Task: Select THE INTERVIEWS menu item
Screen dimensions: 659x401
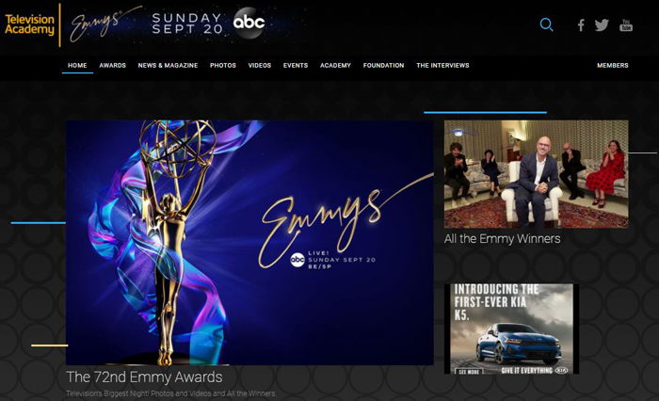Action: click(442, 66)
